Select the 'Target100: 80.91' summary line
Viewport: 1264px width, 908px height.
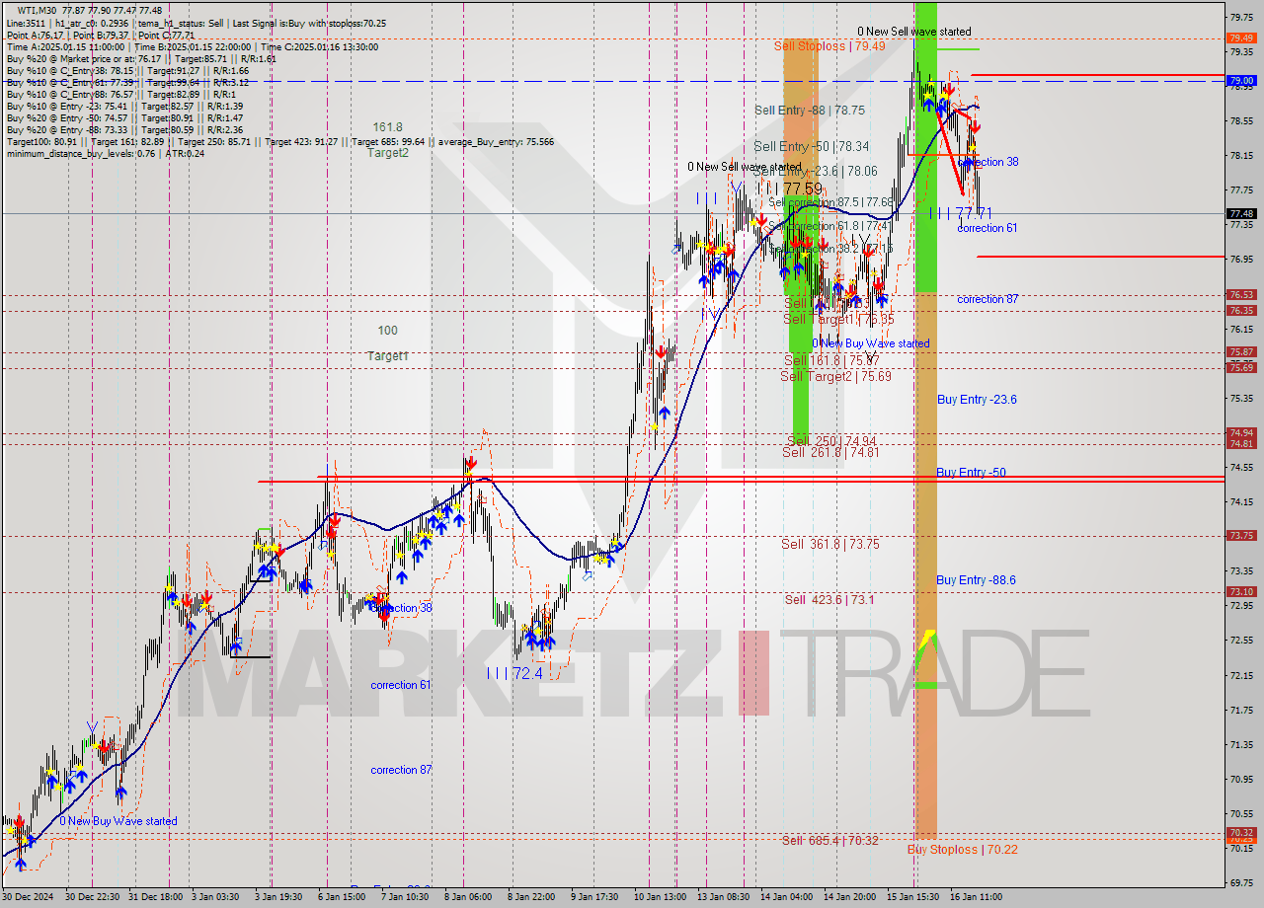pos(279,141)
